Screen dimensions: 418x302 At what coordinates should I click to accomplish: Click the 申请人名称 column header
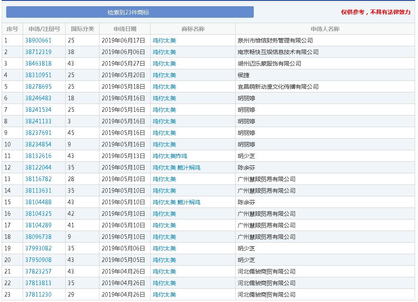pos(325,29)
